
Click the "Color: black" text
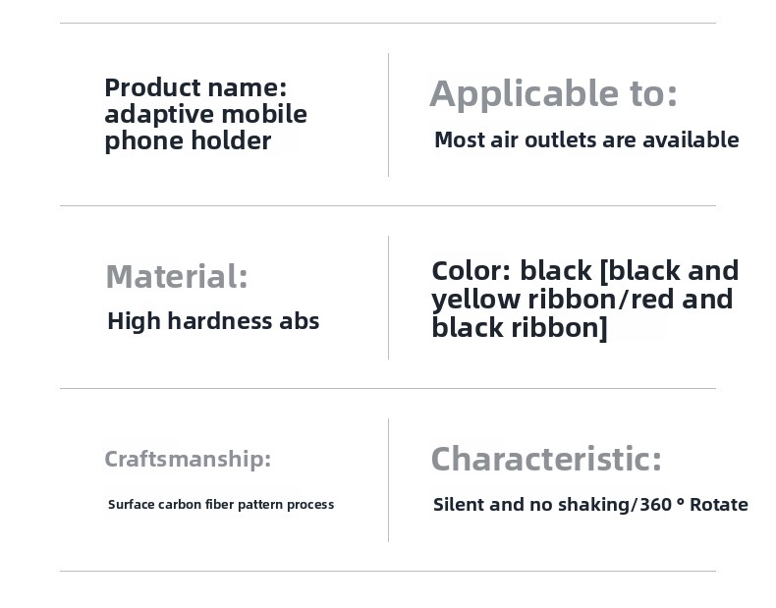pos(511,270)
